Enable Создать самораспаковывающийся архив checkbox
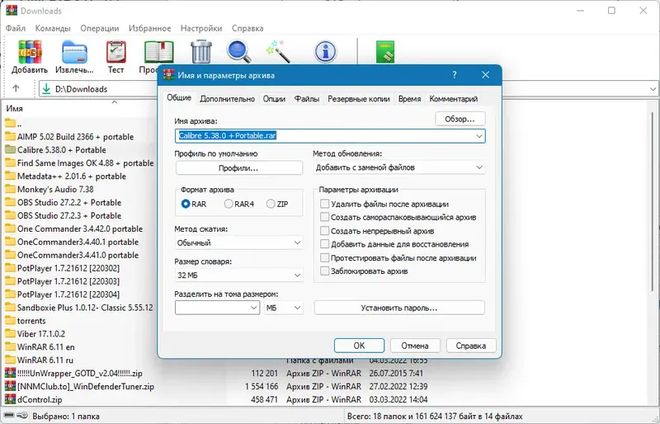 point(324,217)
